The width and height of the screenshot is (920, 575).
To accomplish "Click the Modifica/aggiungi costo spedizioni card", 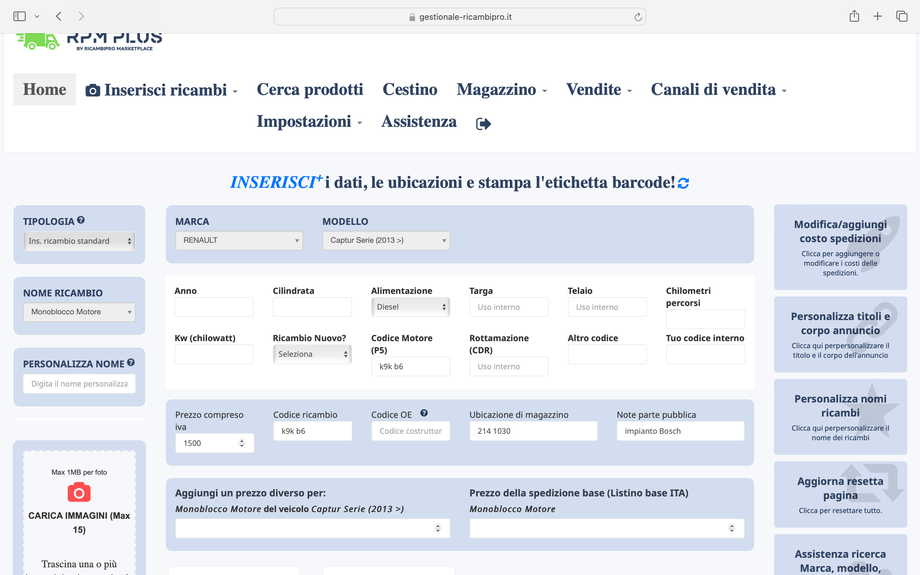I will [840, 247].
